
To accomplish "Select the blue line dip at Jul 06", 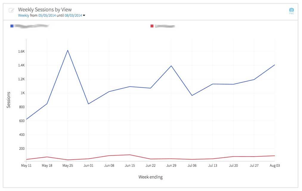I will (x=192, y=95).
